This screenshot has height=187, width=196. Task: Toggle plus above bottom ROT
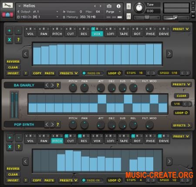pyautogui.click(x=133, y=136)
